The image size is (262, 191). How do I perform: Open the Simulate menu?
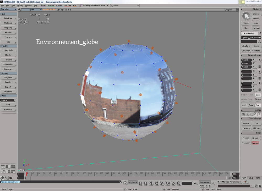[68, 5]
